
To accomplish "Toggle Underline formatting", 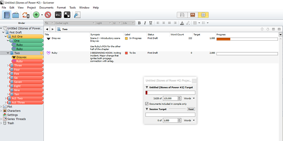I will (x=151, y=23).
